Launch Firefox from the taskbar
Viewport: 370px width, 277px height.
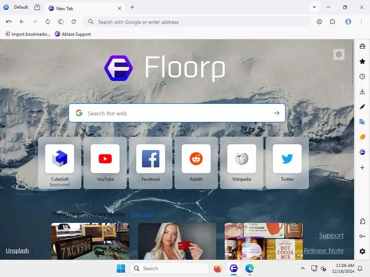tap(218, 268)
